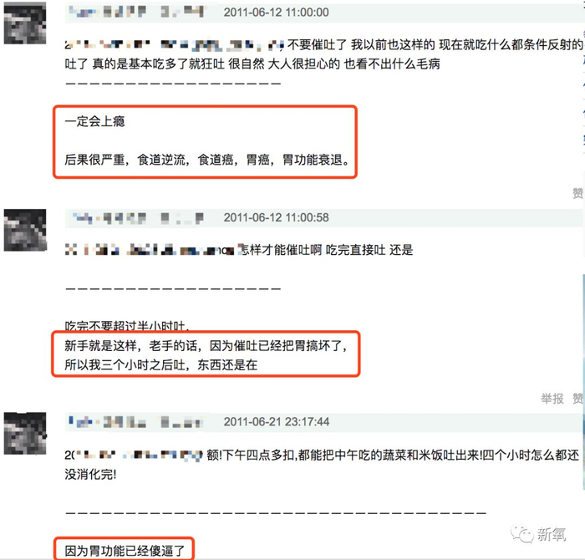Open avatar of the 11:00:00 post author

click(25, 23)
